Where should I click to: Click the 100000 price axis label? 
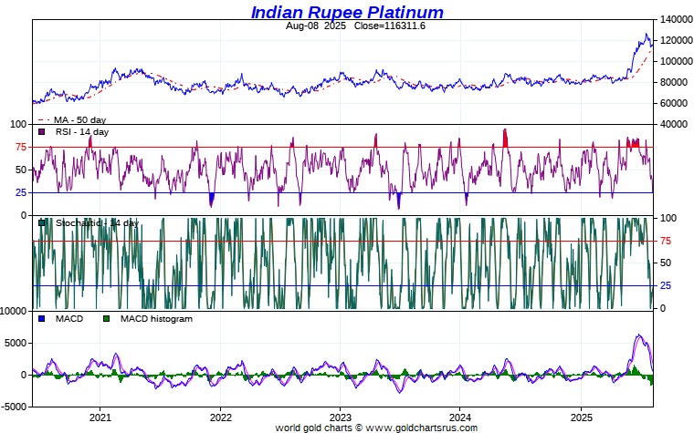coord(677,61)
